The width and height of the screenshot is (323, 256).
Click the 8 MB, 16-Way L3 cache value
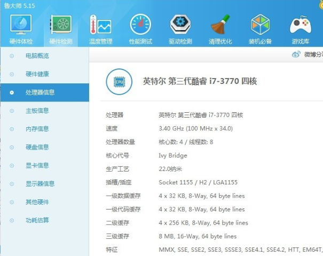click(x=198, y=236)
